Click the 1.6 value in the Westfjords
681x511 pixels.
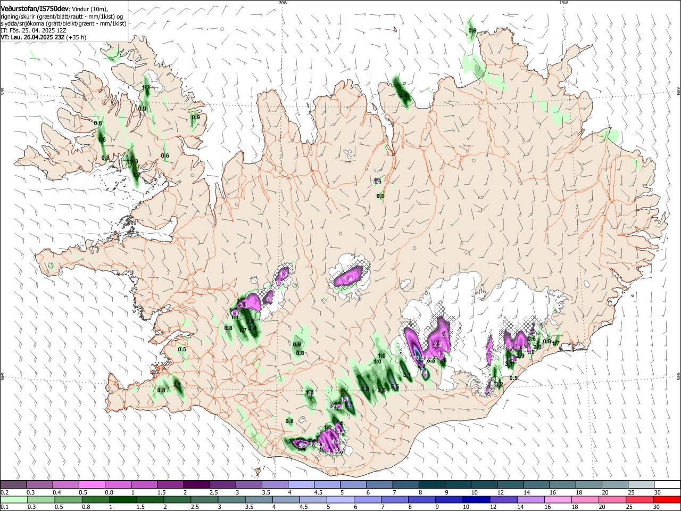(102, 140)
